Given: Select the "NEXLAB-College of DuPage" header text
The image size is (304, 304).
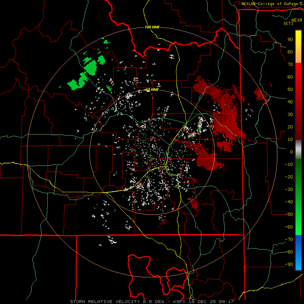Looking at the screenshot, I should click(x=270, y=4).
